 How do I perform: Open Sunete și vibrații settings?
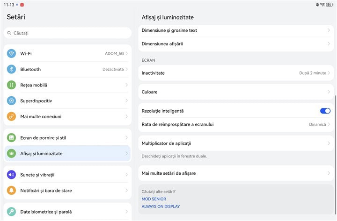point(67,175)
